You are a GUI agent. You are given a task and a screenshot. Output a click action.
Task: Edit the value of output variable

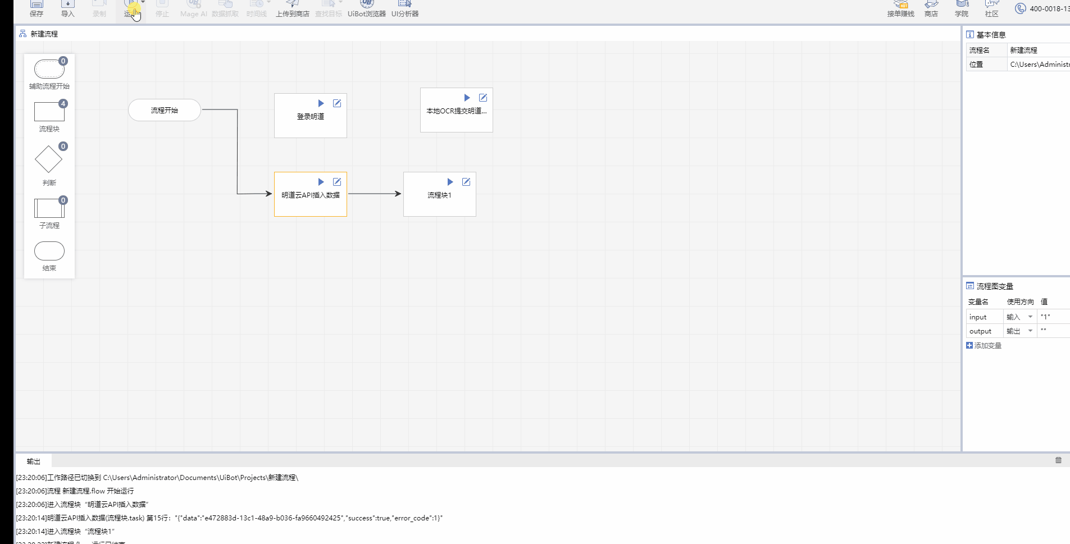coord(1054,331)
